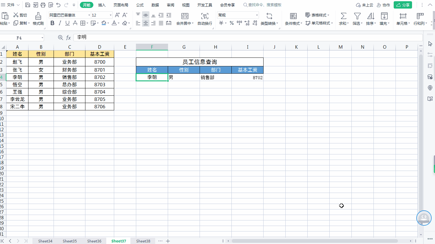This screenshot has height=244, width=435.
Task: Toggle bottom vertical alignment
Action: (153, 15)
